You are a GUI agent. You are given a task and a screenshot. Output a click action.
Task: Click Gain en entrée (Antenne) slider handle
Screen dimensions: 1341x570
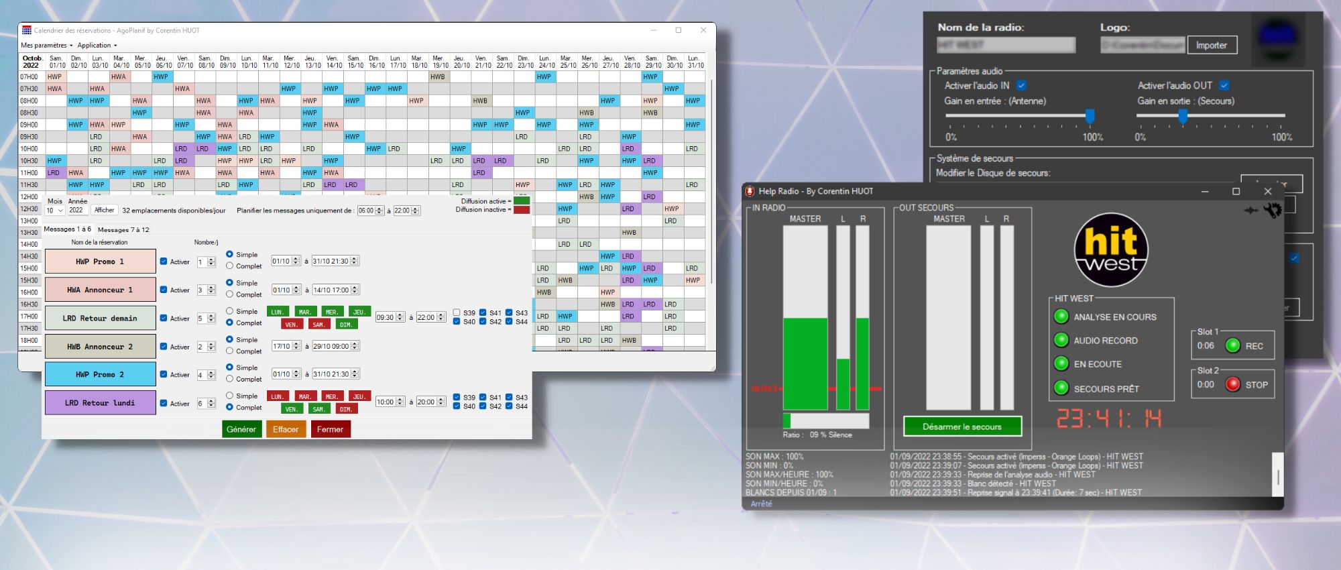1090,117
